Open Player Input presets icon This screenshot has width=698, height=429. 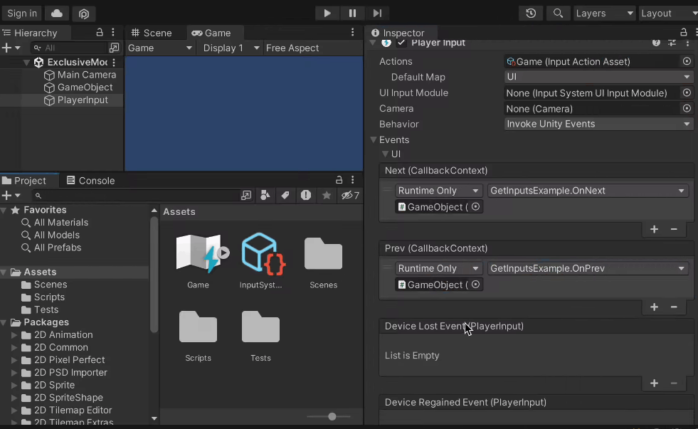tap(672, 43)
